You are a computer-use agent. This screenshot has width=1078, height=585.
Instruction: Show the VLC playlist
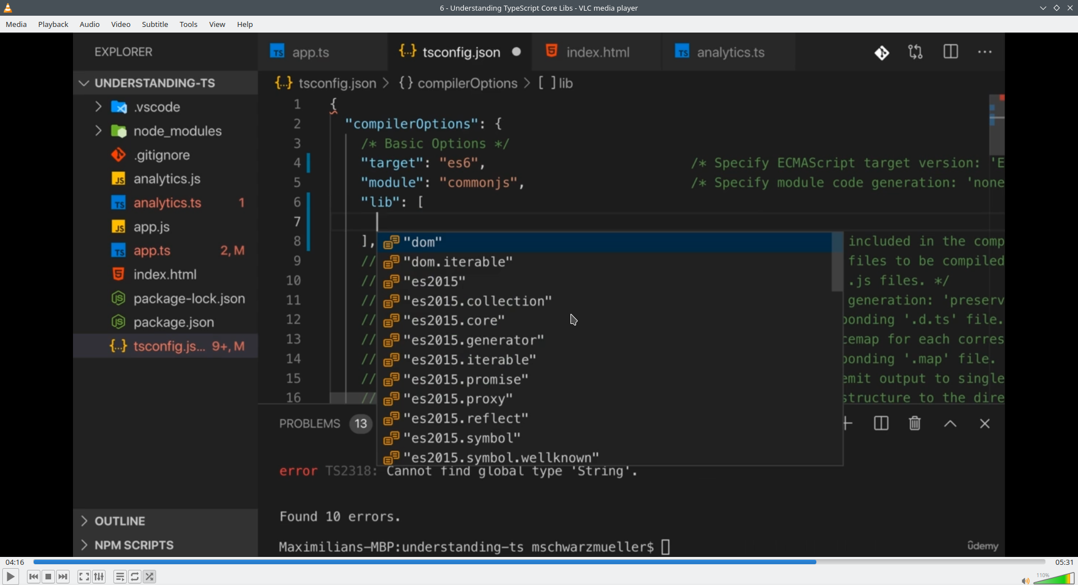tap(120, 577)
